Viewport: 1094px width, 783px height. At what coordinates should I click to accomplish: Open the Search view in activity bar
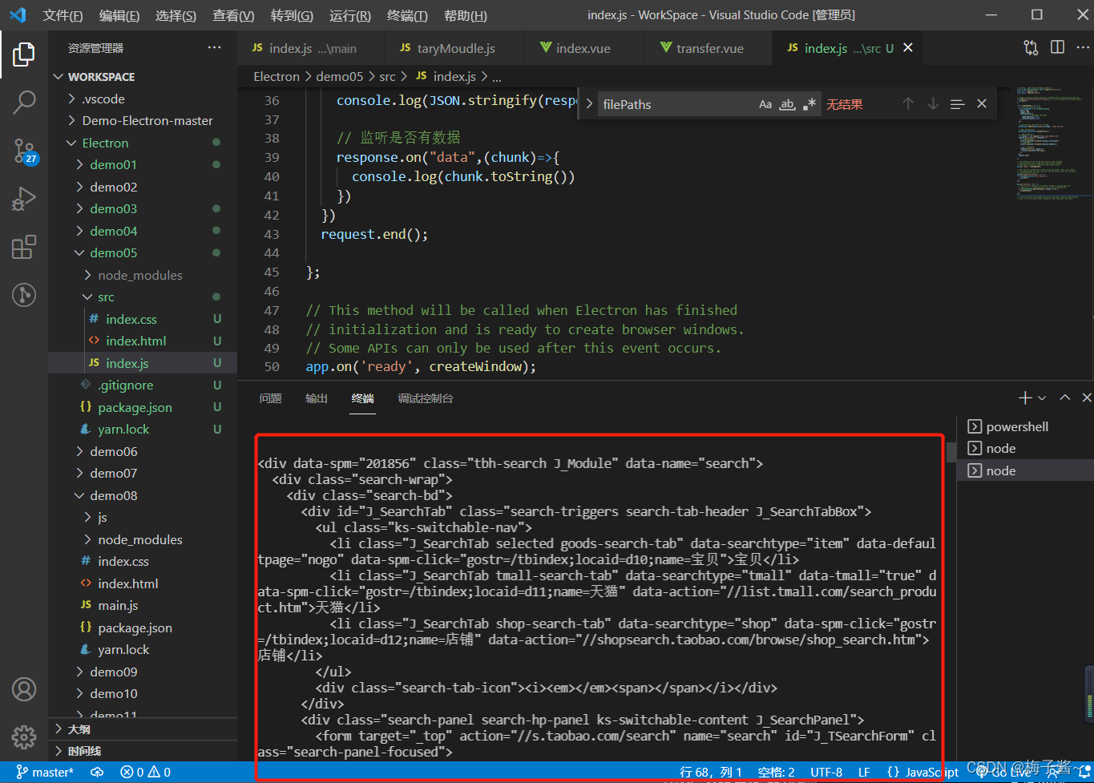24,102
